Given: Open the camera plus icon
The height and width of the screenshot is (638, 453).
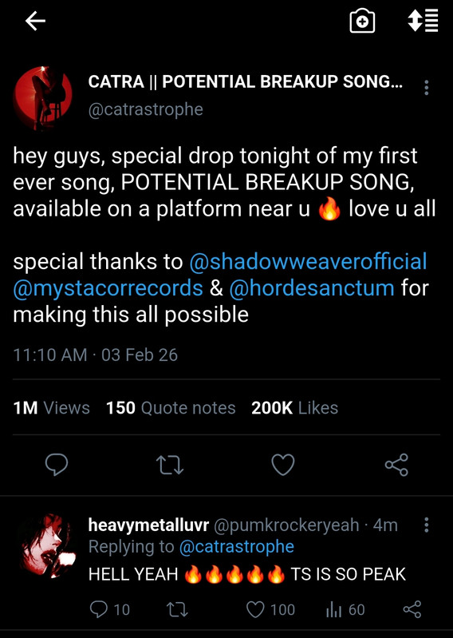Looking at the screenshot, I should pos(362,21).
